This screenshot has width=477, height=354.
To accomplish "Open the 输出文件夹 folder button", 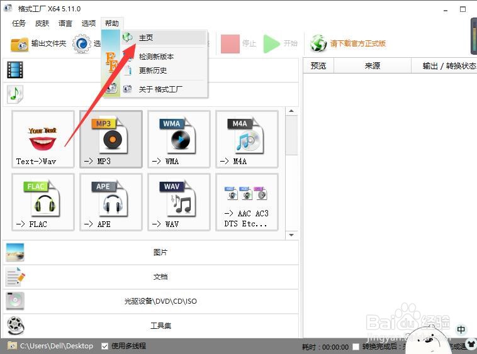I will [38, 44].
